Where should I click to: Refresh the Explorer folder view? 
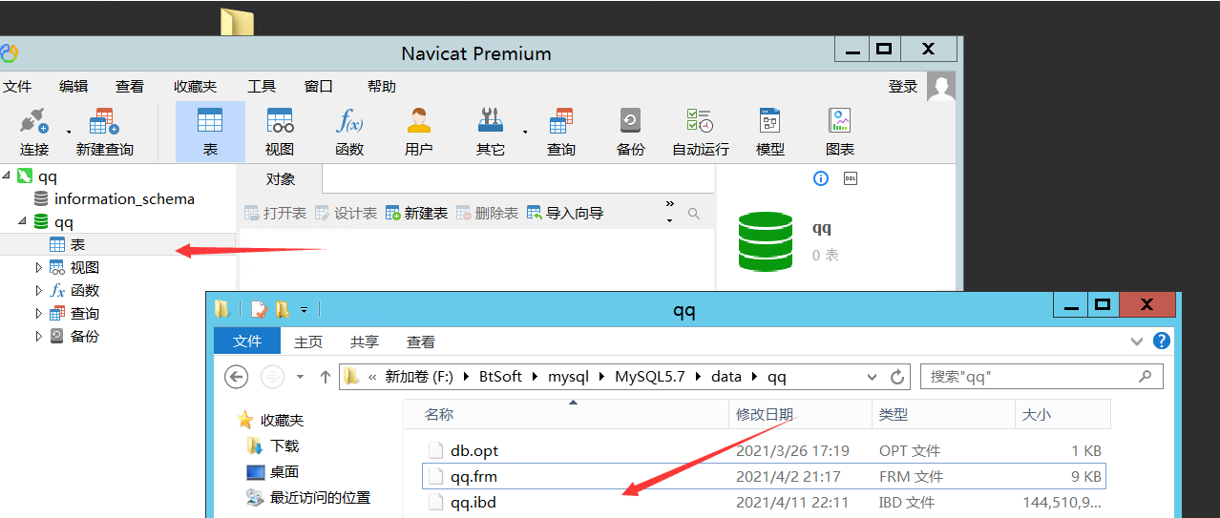pyautogui.click(x=897, y=377)
